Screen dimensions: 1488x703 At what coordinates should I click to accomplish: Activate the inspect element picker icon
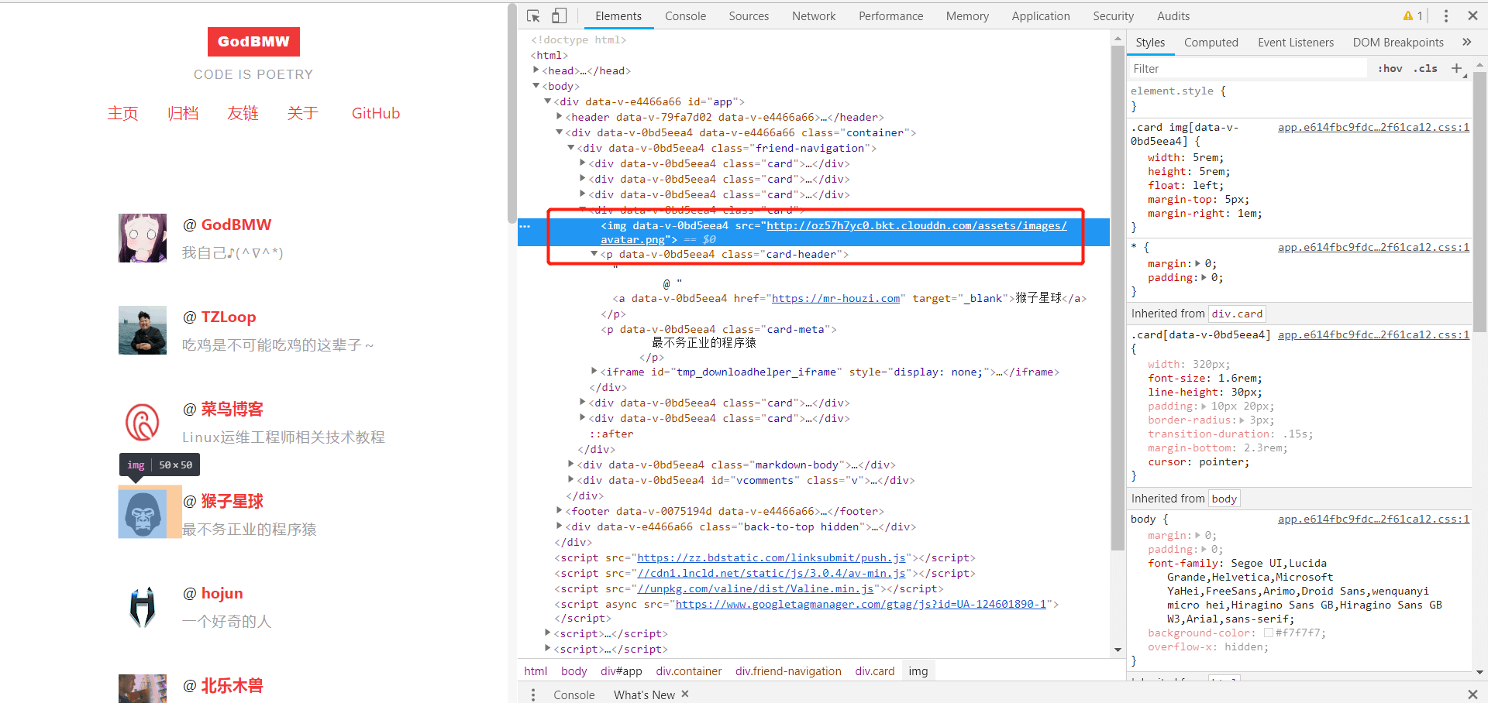pos(533,15)
